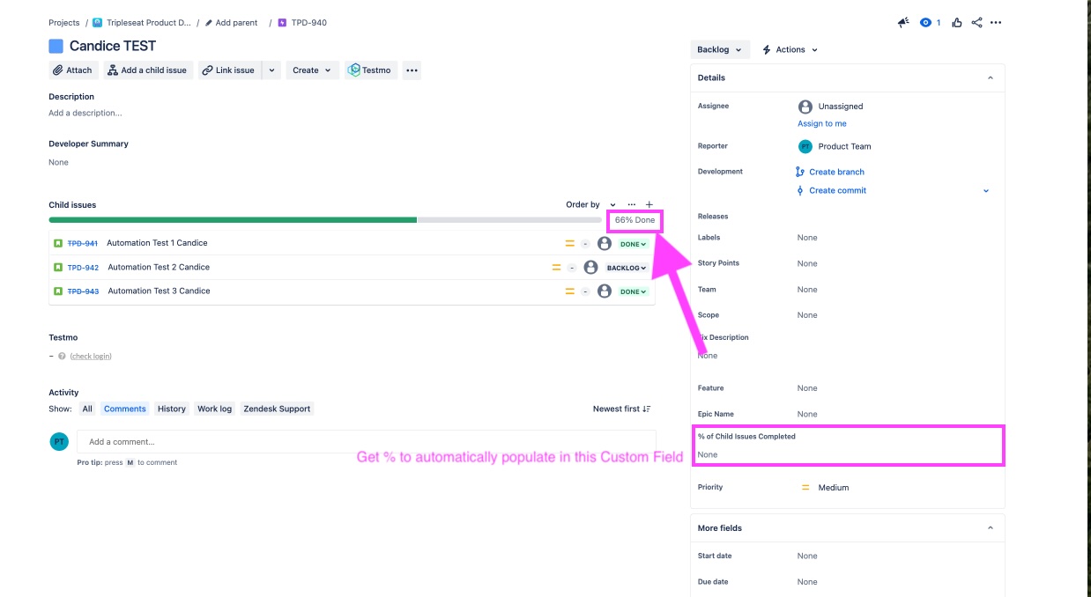This screenshot has height=597, width=1091.
Task: Click the story icon for TPD-943
Action: 58,291
